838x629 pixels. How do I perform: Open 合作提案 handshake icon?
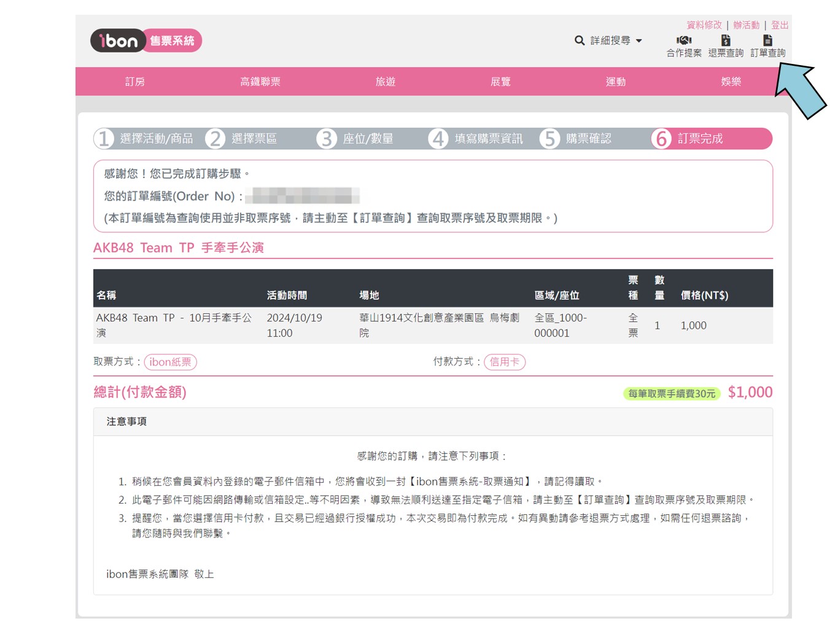click(x=684, y=41)
